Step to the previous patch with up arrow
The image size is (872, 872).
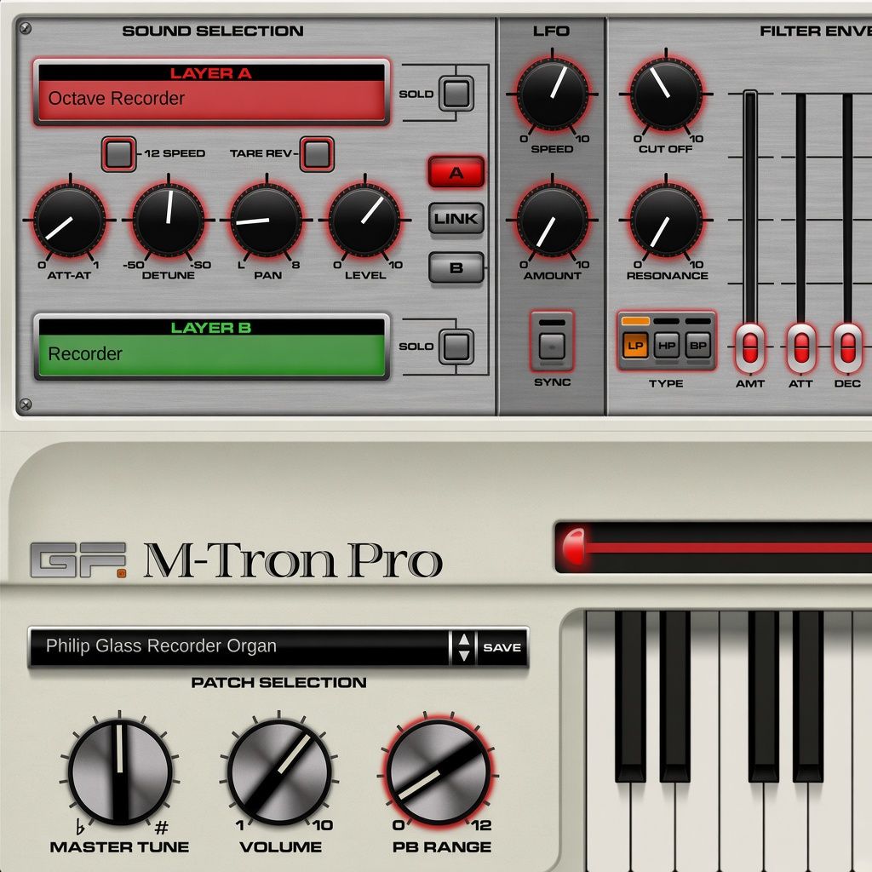(464, 639)
